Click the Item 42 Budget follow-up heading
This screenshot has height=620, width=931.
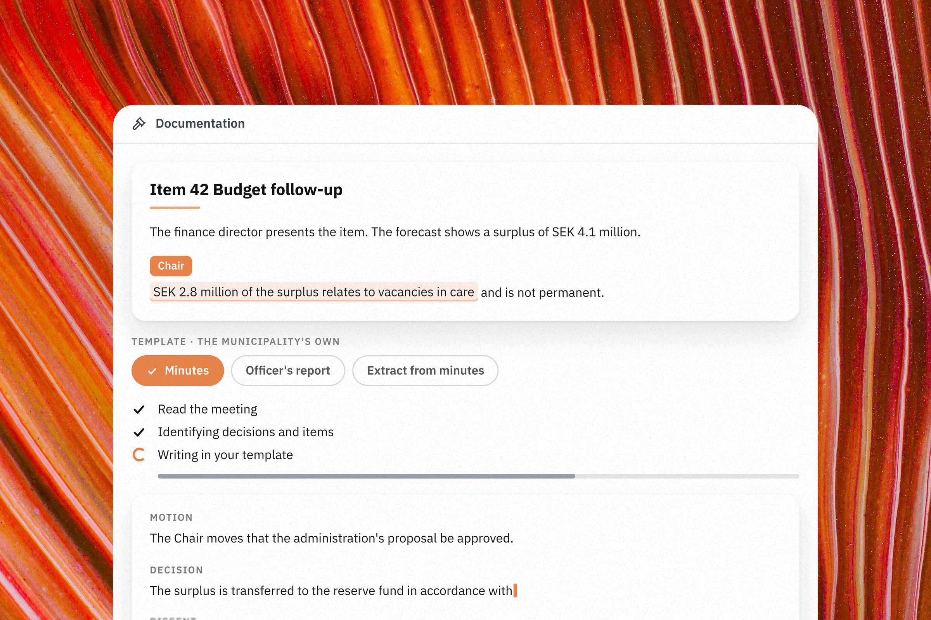(246, 190)
